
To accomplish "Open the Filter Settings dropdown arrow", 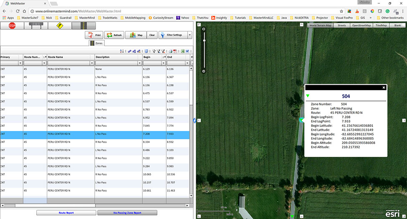I will click(190, 35).
